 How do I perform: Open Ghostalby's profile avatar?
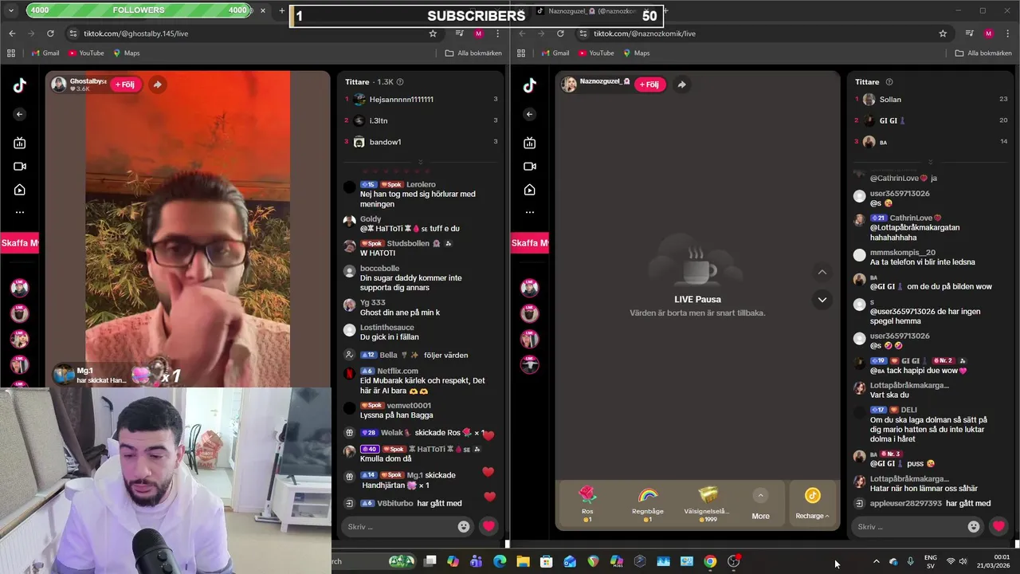[59, 85]
